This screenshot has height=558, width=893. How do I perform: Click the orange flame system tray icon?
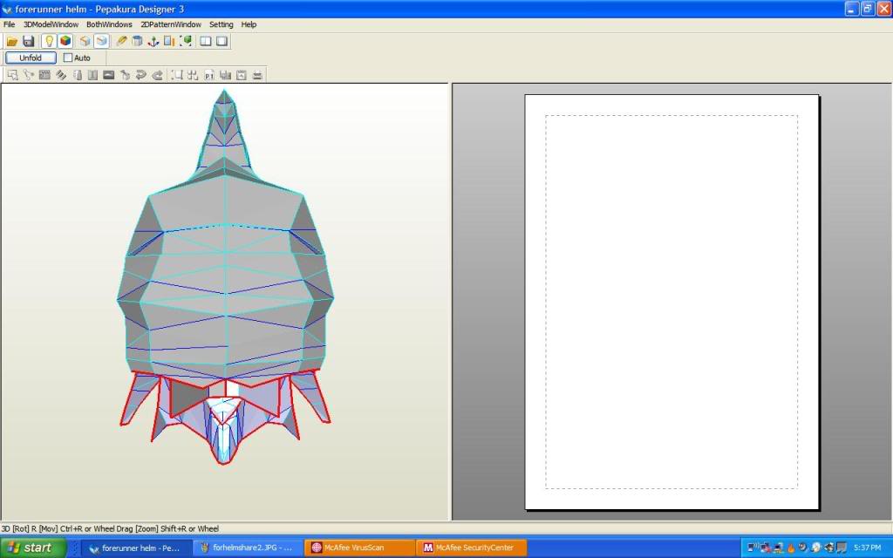tap(791, 548)
